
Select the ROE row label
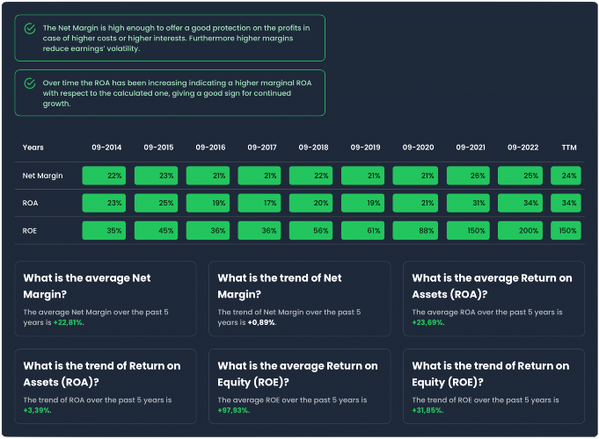[x=29, y=231]
